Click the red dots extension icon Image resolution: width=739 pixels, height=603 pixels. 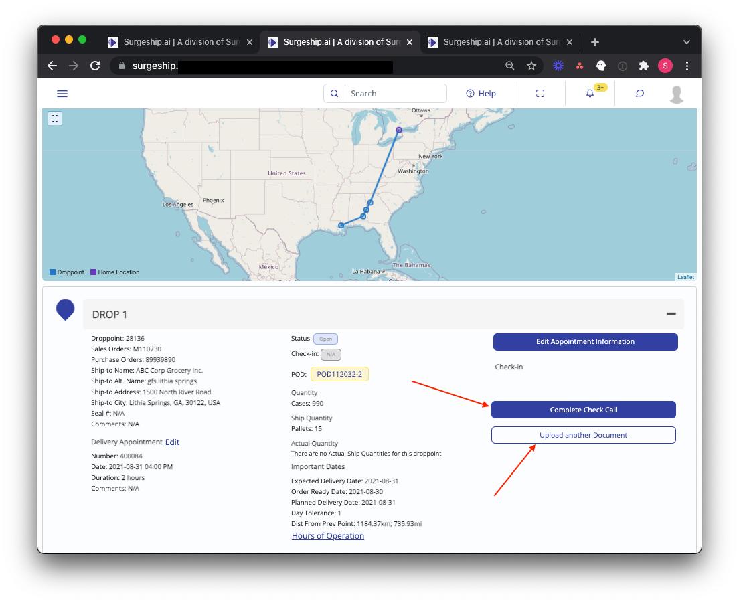pos(580,66)
